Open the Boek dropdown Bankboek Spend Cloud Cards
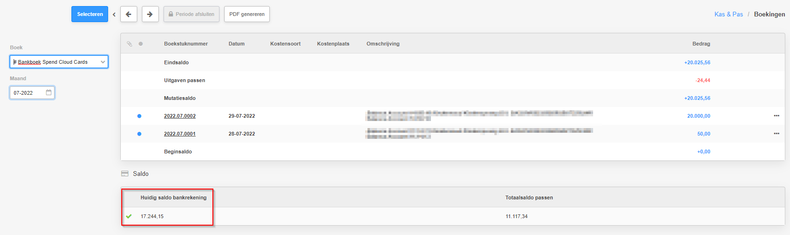790x235 pixels. [x=59, y=62]
